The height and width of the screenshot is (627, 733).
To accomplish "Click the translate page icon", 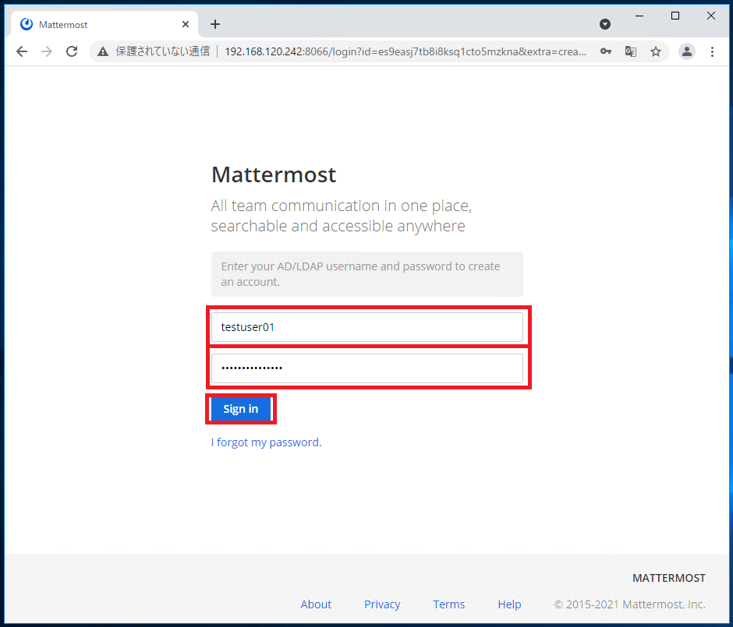I will (x=631, y=51).
